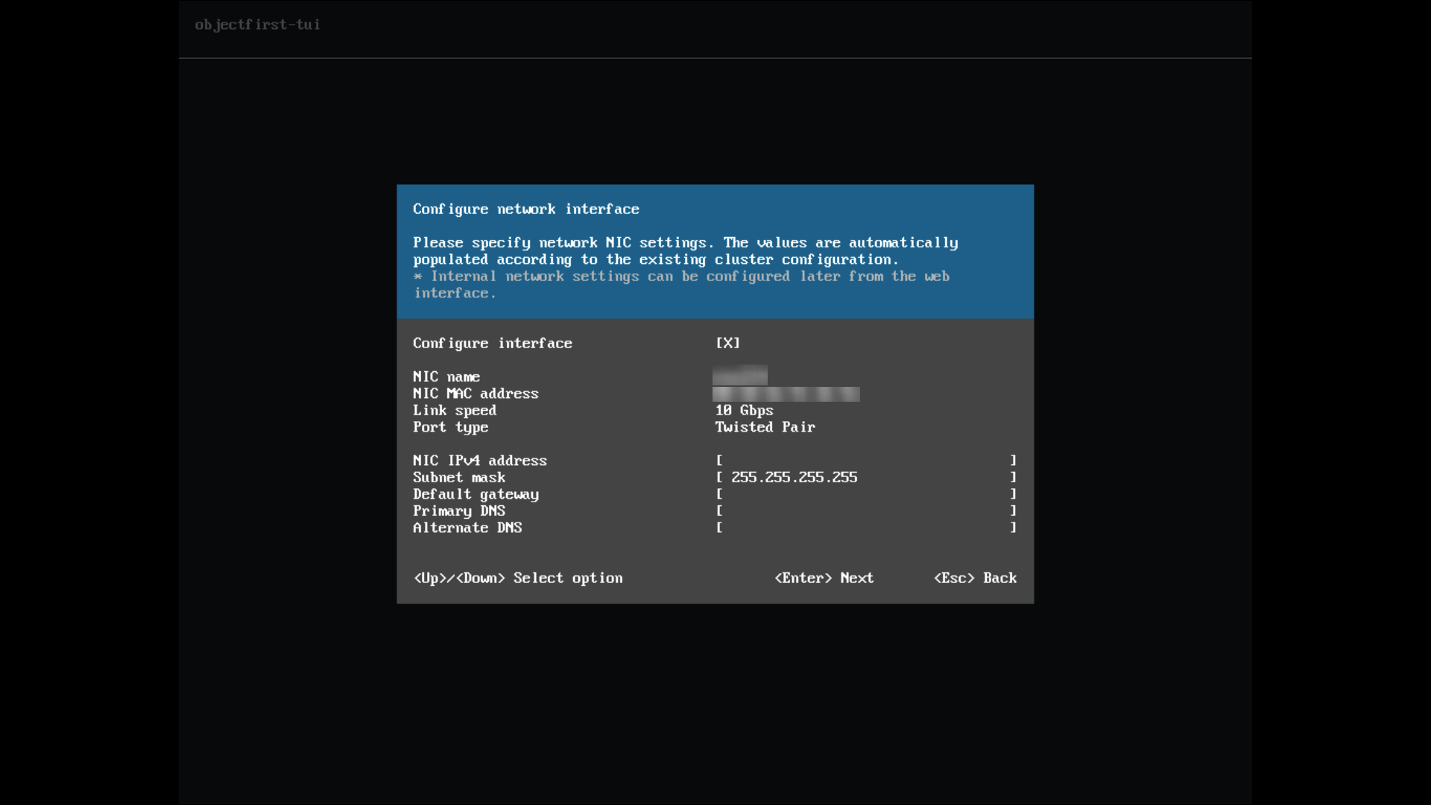1431x805 pixels.
Task: Activate the Primary DNS input field
Action: 866,511
